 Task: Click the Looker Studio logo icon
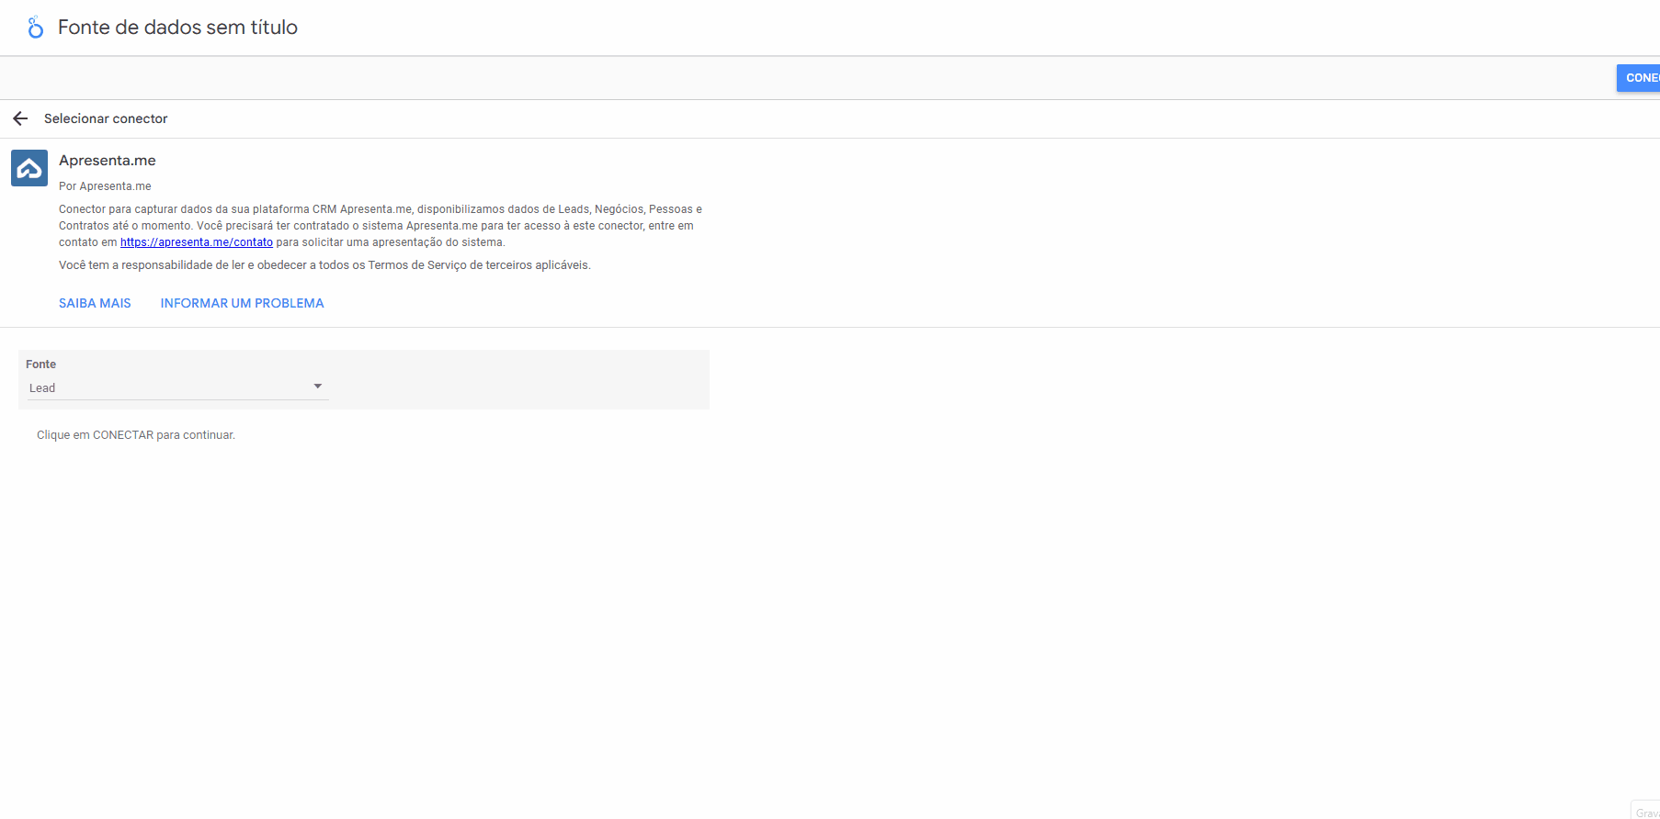35,28
